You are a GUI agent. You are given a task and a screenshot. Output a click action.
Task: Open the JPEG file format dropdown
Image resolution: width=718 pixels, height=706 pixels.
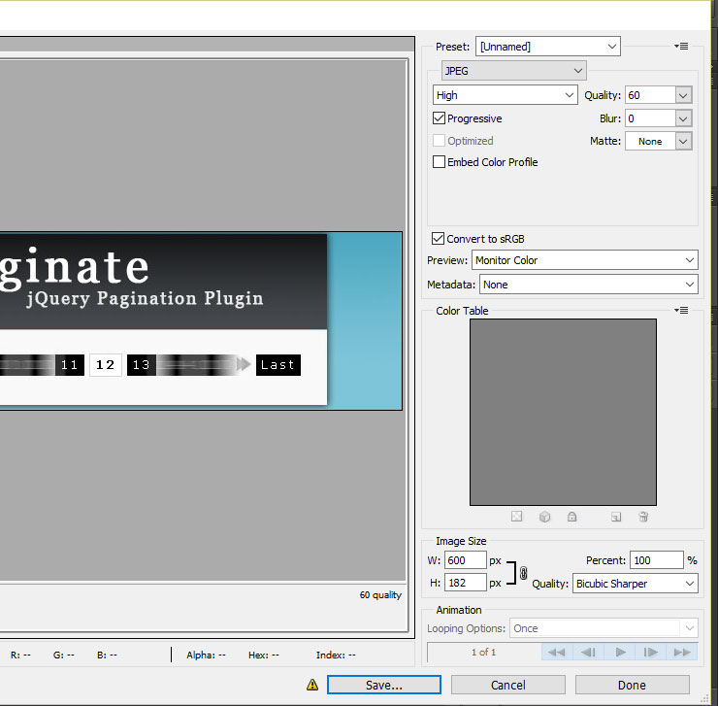tap(514, 71)
